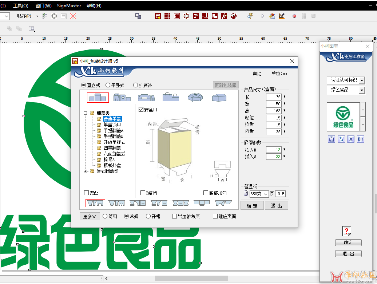Click the down arrow beside the logo thumbnail
Viewport: 377px width, 284px height.
tap(363, 124)
